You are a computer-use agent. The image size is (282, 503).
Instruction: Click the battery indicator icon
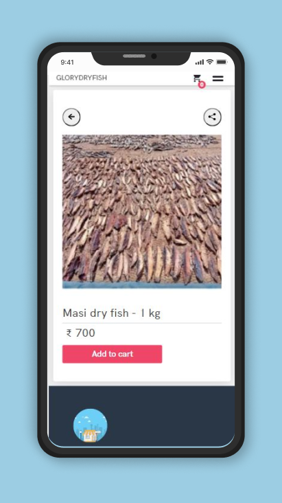point(222,62)
